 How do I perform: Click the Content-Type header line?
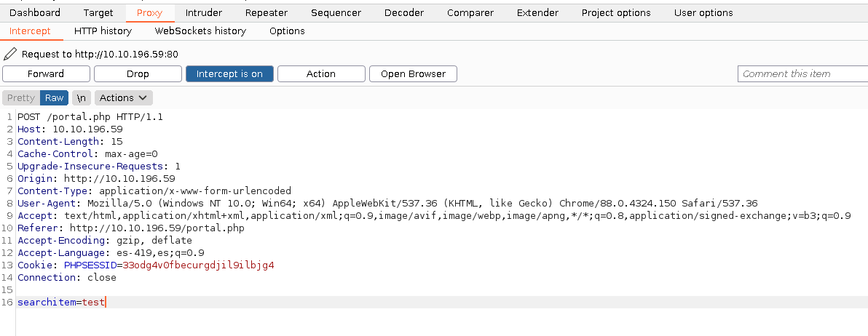click(154, 191)
